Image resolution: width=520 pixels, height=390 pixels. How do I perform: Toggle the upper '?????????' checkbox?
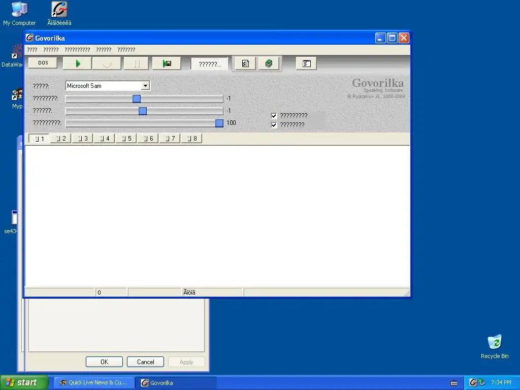click(274, 116)
